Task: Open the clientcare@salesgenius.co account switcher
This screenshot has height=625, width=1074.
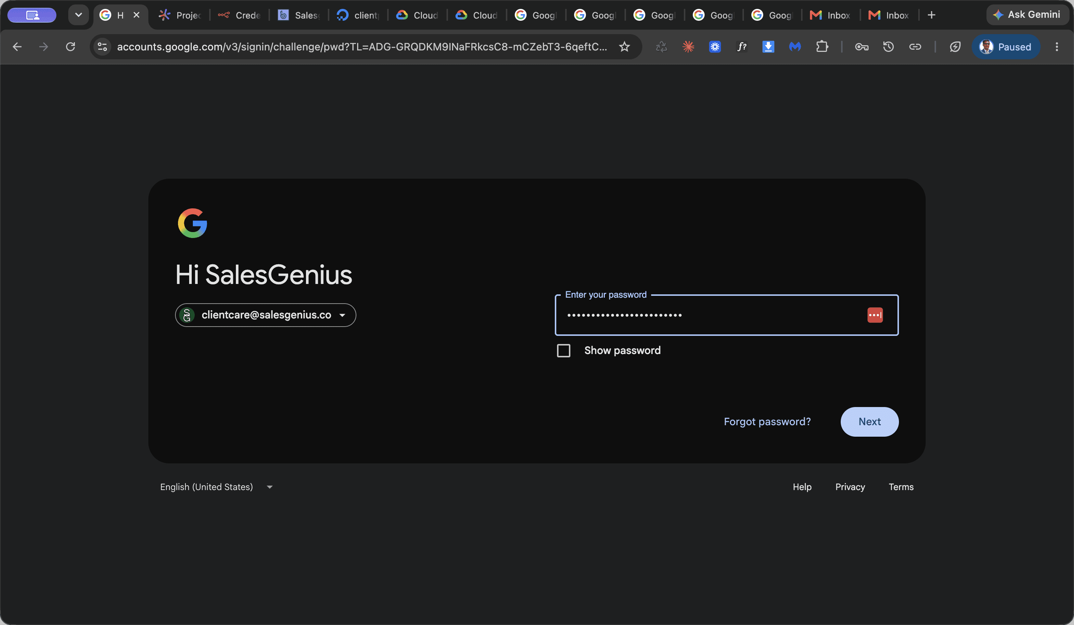Action: coord(266,315)
